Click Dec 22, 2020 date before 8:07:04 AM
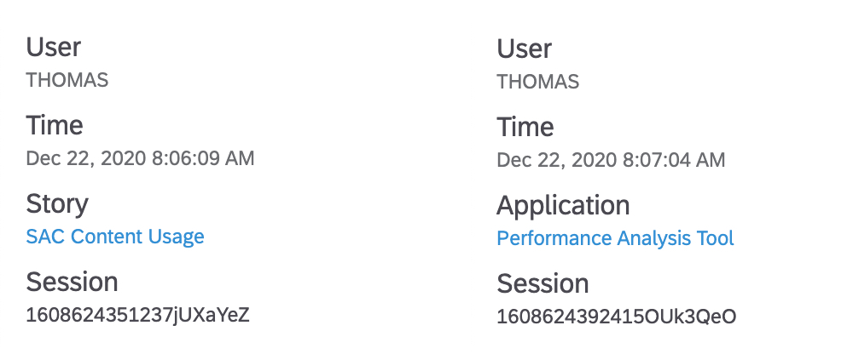The height and width of the screenshot is (354, 853). click(x=556, y=160)
